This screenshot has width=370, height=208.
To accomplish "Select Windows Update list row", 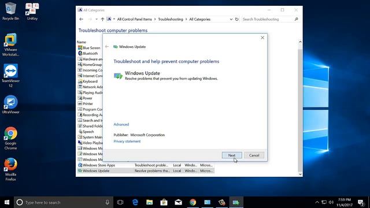I will (x=146, y=171).
